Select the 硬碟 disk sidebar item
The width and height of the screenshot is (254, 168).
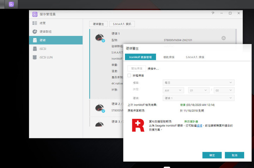point(56,40)
